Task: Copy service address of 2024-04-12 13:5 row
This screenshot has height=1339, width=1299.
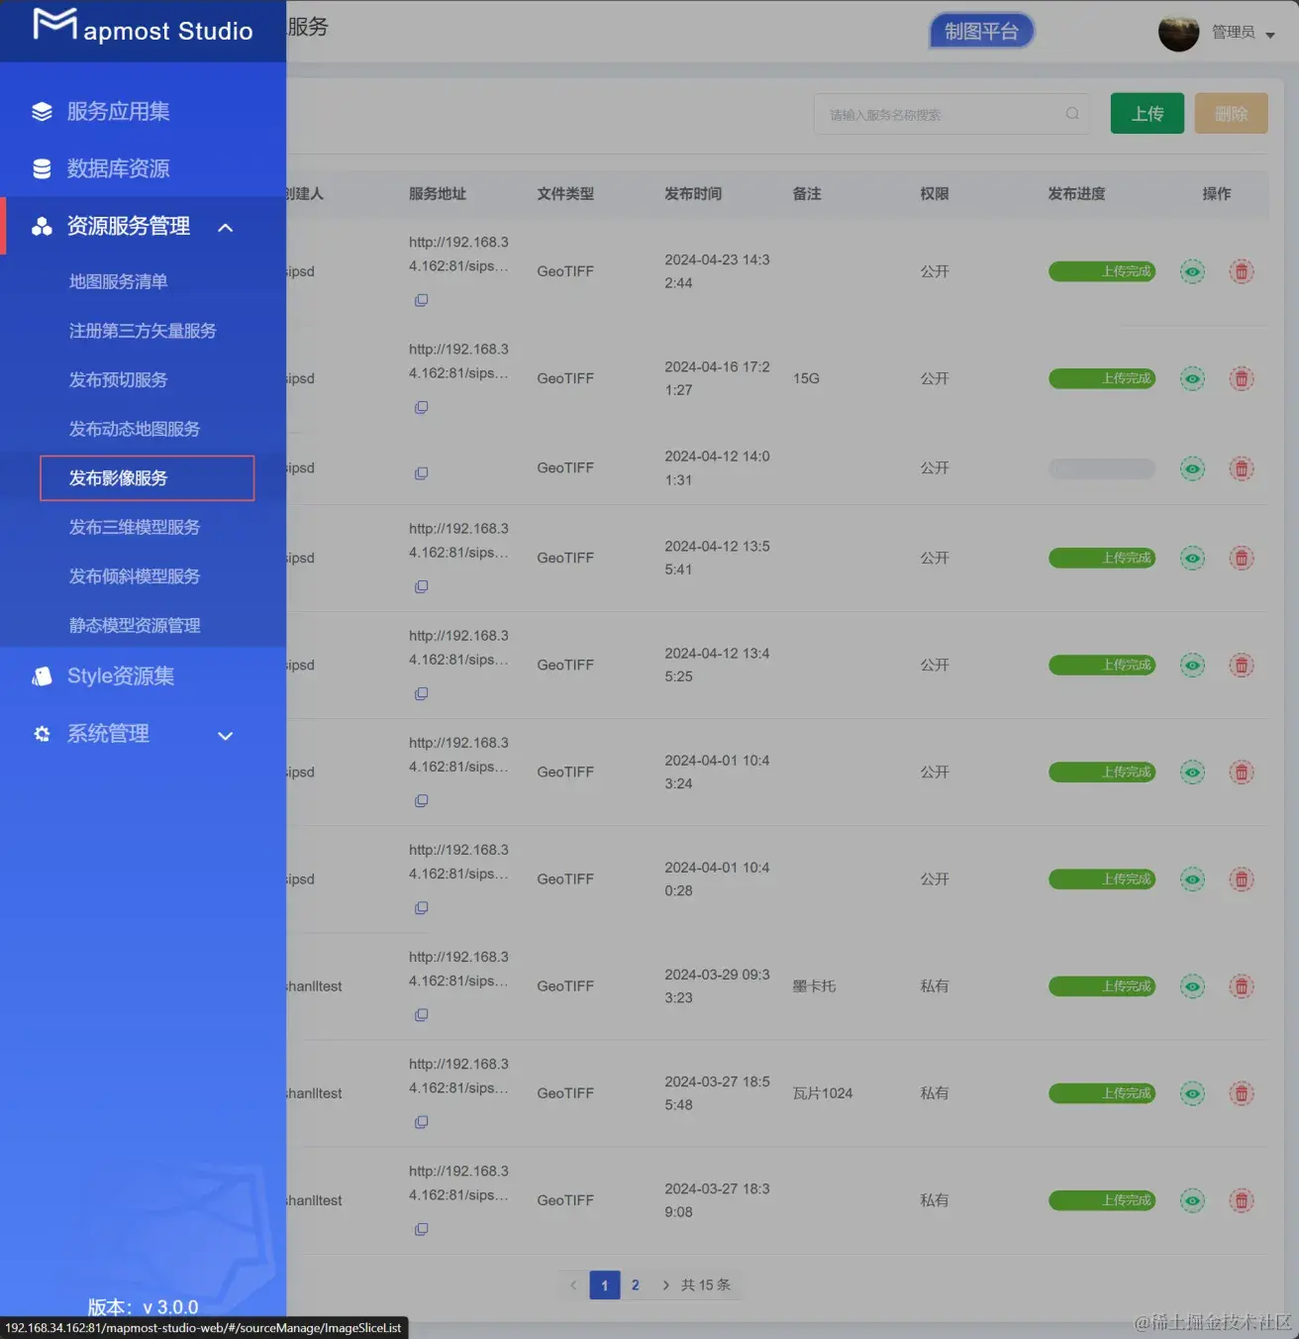Action: (x=421, y=586)
